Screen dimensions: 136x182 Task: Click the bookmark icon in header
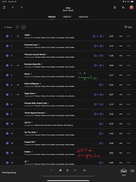coord(115,8)
